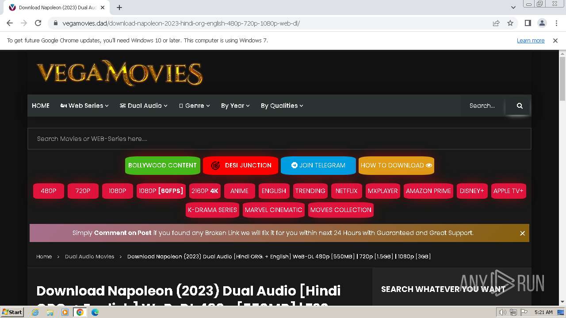Click the taskbar clock 5:21 AM
The width and height of the screenshot is (566, 318).
543,312
